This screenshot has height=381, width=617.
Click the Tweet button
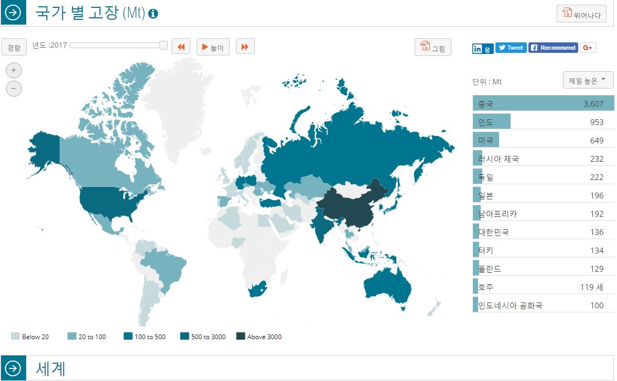click(x=511, y=48)
